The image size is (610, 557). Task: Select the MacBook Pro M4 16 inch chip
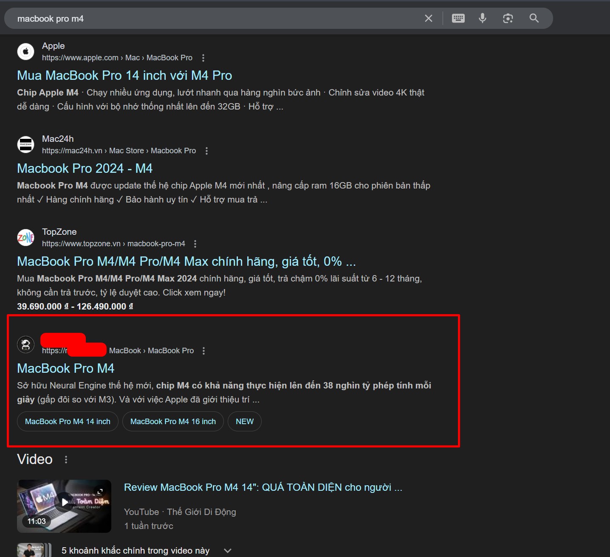tap(173, 422)
